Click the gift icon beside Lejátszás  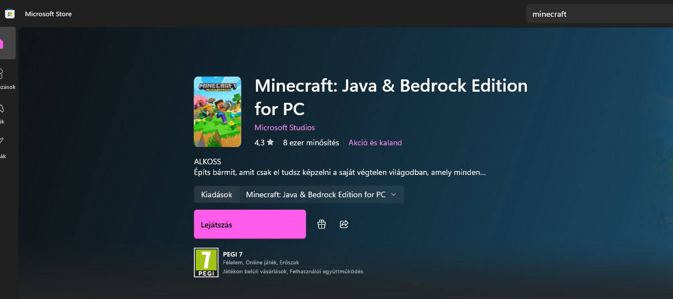pyautogui.click(x=321, y=224)
